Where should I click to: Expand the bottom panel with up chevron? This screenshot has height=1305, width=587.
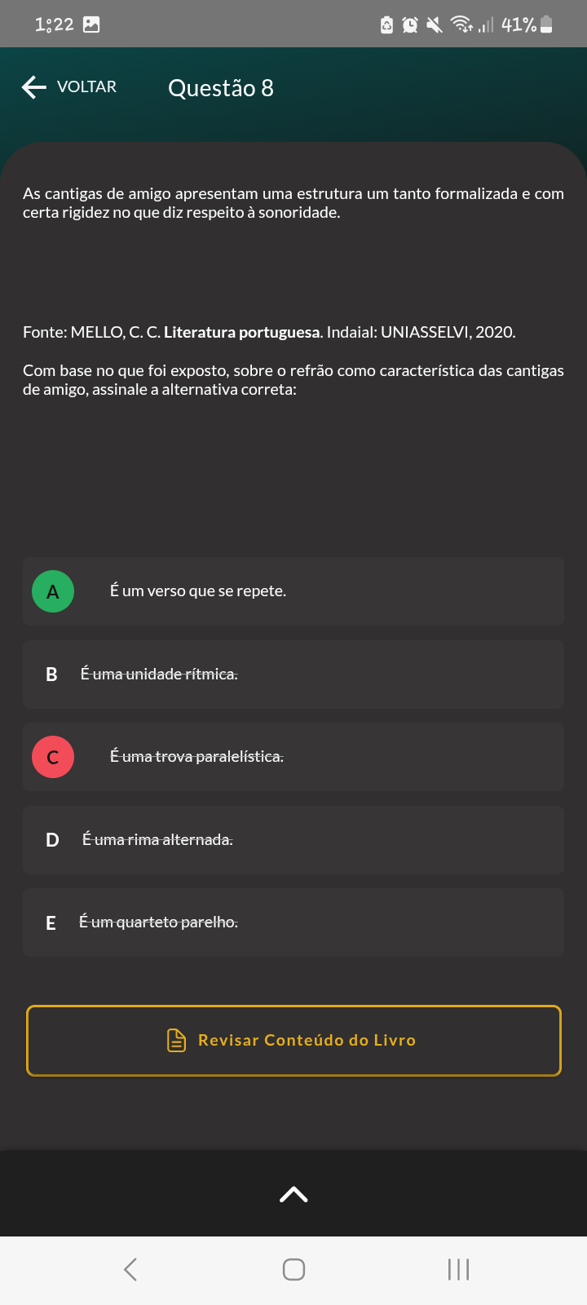293,1194
